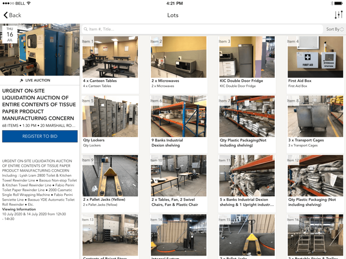This screenshot has height=259, width=346.
Task: Open Item 15 pallet jacks photo
Action: tap(247, 235)
